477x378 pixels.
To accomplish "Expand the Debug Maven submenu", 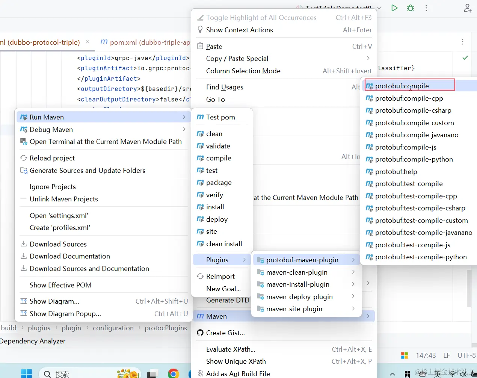I will (103, 130).
